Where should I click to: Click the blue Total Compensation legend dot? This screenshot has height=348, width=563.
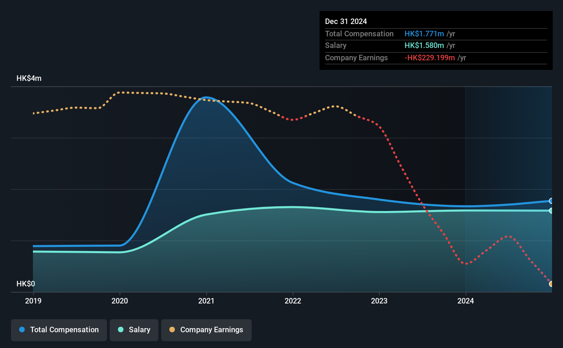tap(22, 330)
